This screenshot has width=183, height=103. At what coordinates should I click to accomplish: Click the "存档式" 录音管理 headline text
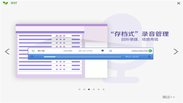(140, 34)
